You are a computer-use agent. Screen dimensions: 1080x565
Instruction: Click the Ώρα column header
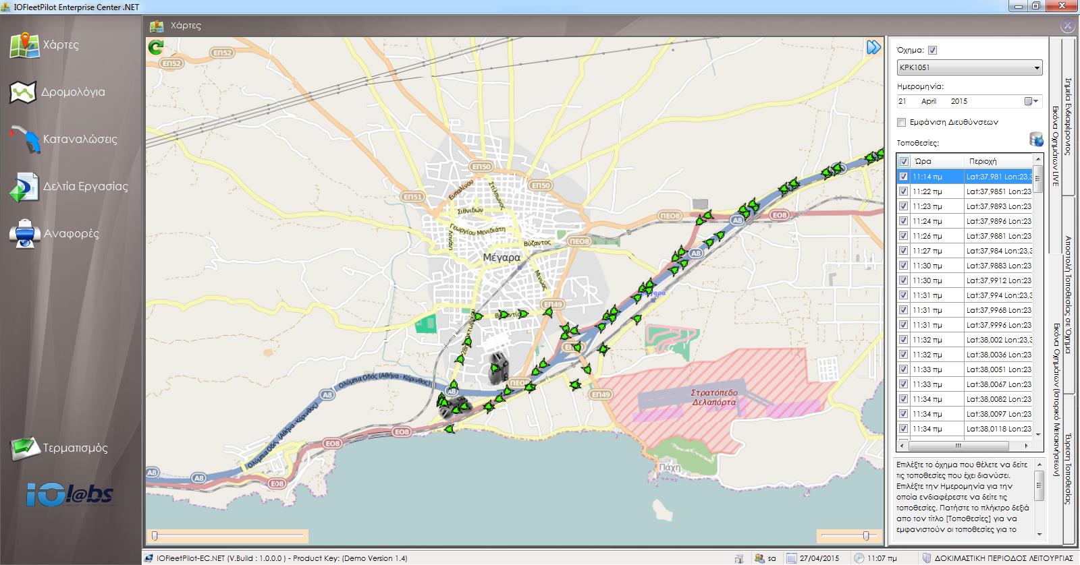937,162
